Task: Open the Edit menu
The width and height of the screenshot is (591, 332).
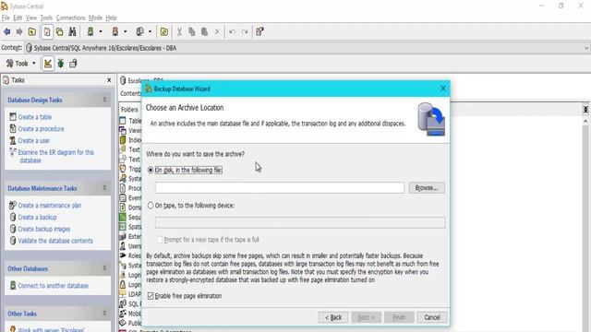Action: click(18, 18)
